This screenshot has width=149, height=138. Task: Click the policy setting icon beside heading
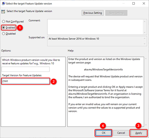[3, 12]
